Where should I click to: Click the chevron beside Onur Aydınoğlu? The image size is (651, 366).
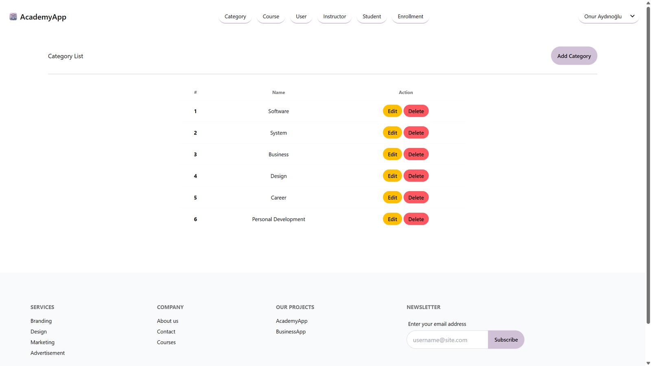[632, 16]
